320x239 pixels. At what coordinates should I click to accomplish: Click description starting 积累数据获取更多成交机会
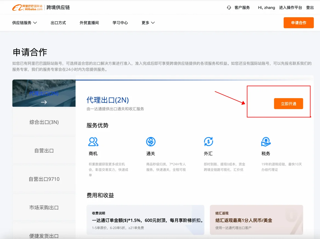point(108,170)
